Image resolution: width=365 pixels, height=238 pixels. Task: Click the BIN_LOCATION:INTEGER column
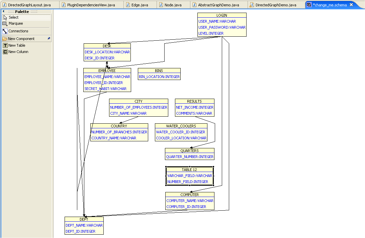point(159,77)
